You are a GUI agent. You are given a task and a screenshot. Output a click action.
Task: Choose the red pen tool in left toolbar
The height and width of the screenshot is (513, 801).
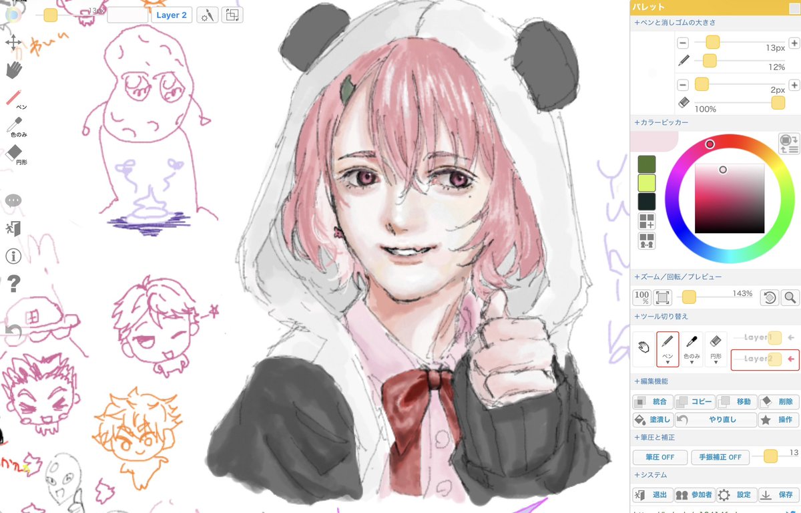tap(15, 99)
